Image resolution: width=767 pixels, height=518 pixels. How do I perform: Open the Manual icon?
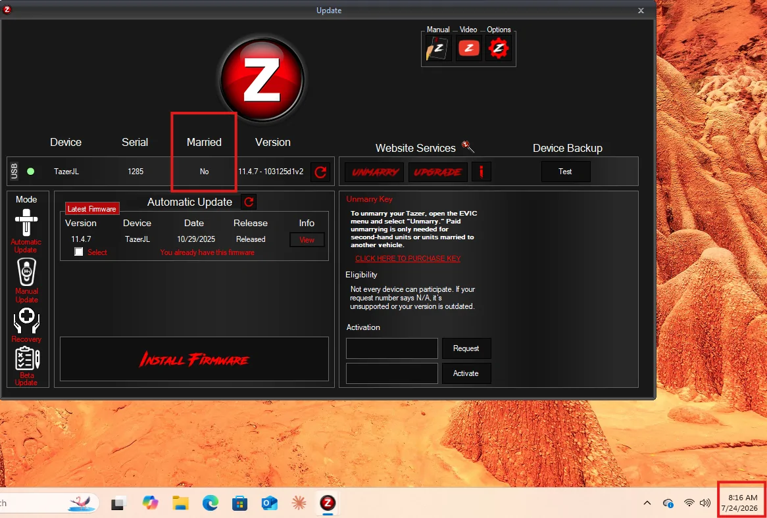pyautogui.click(x=438, y=48)
